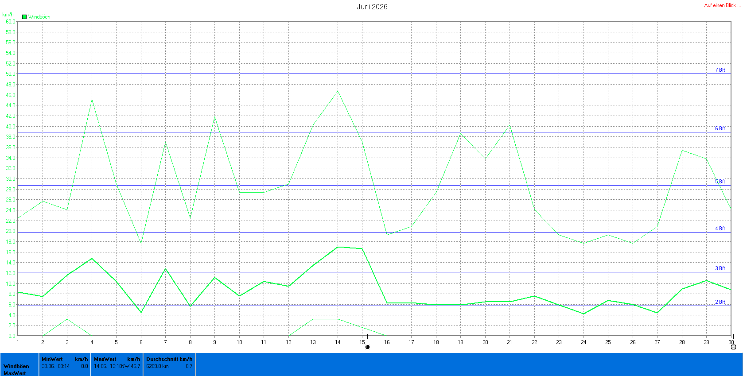Select the '6289.8 km' distance value
The width and height of the screenshot is (743, 376).
(x=157, y=366)
